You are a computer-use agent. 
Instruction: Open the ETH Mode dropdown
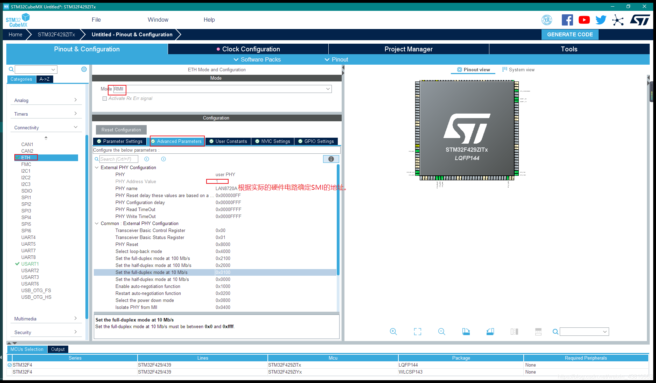(x=222, y=89)
